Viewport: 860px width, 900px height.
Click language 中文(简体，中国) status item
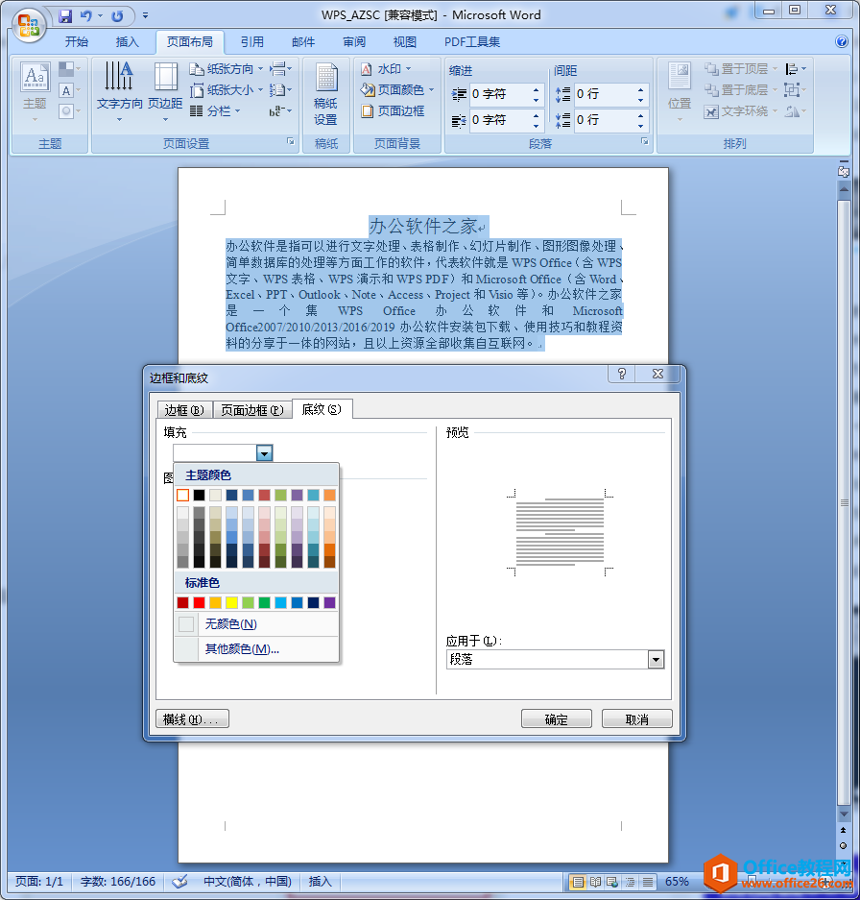click(x=248, y=881)
